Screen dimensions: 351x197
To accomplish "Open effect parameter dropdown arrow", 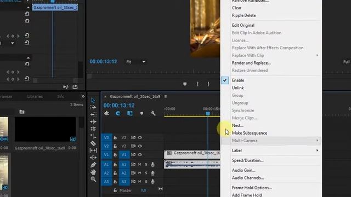I will click(x=13, y=43).
